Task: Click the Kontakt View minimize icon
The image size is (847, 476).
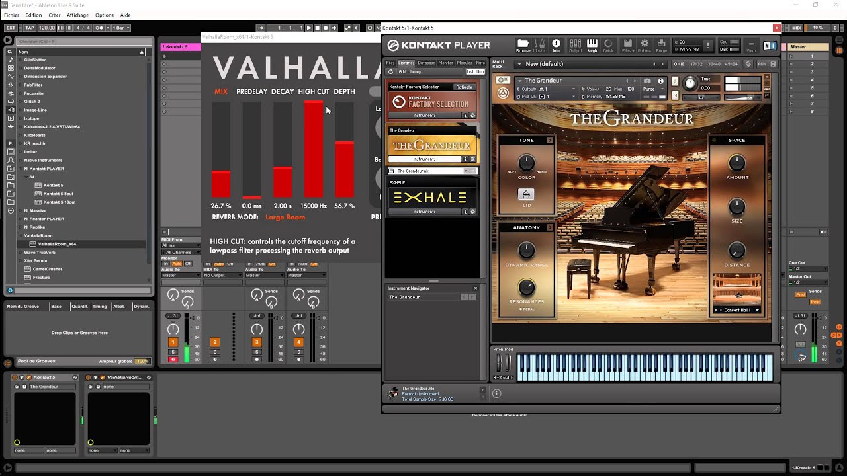Action: [x=751, y=45]
